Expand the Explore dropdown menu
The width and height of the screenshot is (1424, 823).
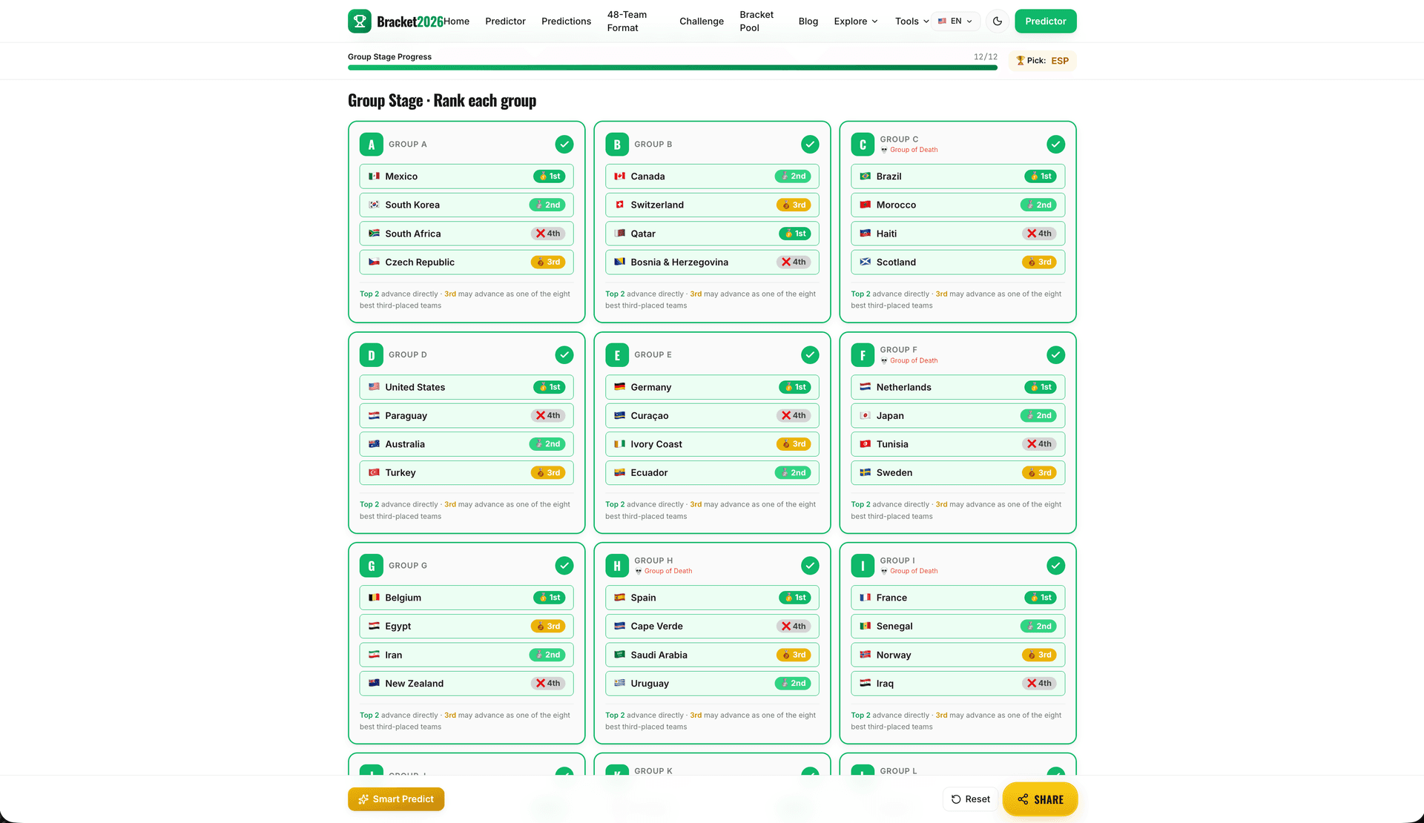click(856, 22)
